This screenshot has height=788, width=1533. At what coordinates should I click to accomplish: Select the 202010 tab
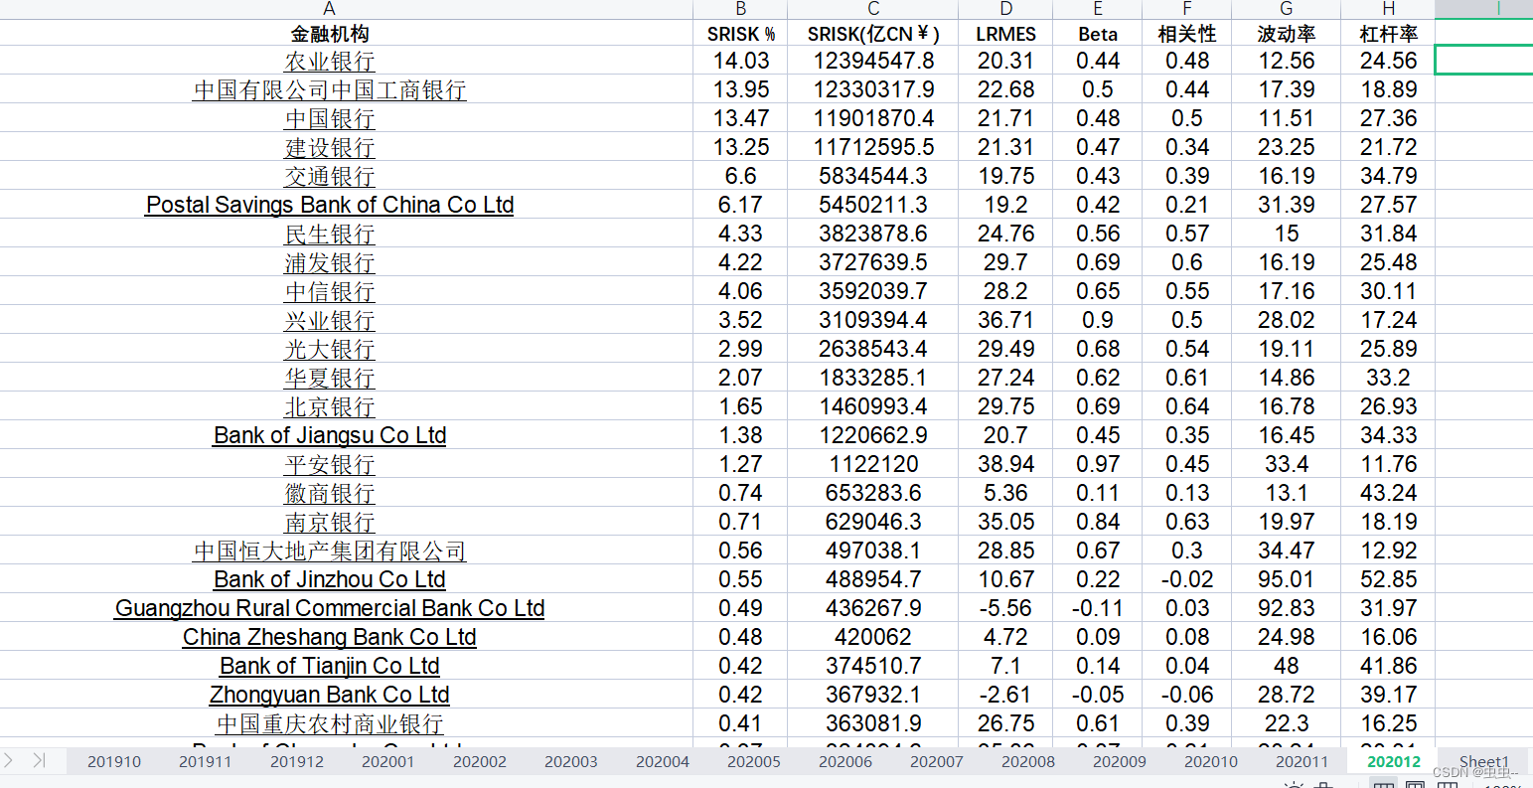pyautogui.click(x=1211, y=762)
